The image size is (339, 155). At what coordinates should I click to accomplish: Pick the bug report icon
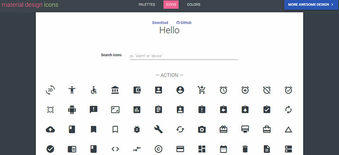coord(137,129)
